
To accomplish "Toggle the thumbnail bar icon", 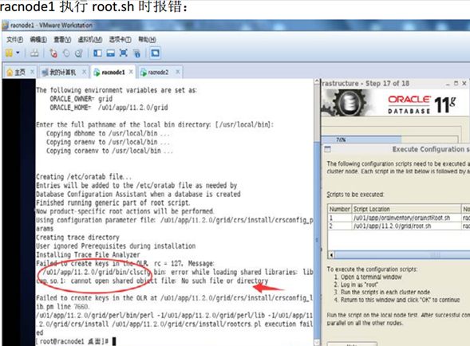I will (x=111, y=53).
